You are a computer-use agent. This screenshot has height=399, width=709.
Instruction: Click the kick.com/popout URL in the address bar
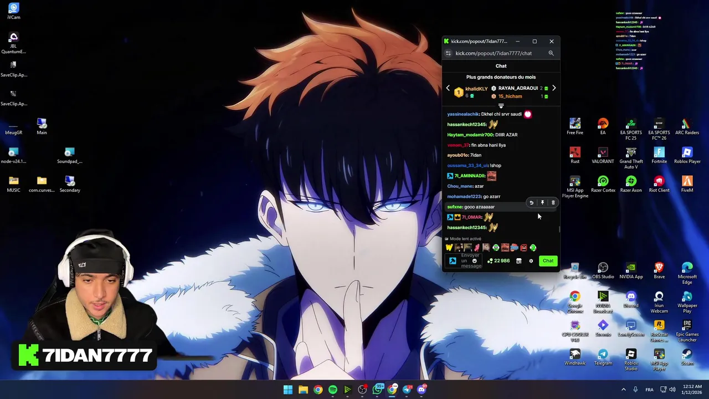point(494,53)
